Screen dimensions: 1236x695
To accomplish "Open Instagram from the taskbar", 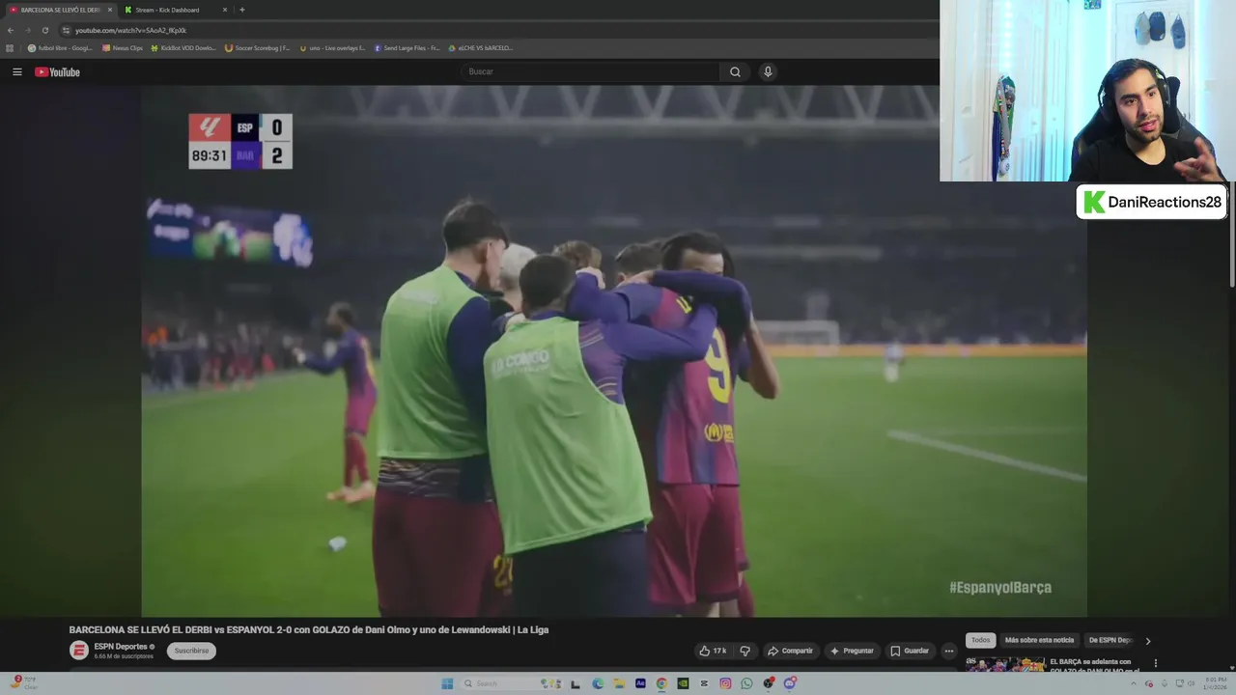I will coord(725,683).
